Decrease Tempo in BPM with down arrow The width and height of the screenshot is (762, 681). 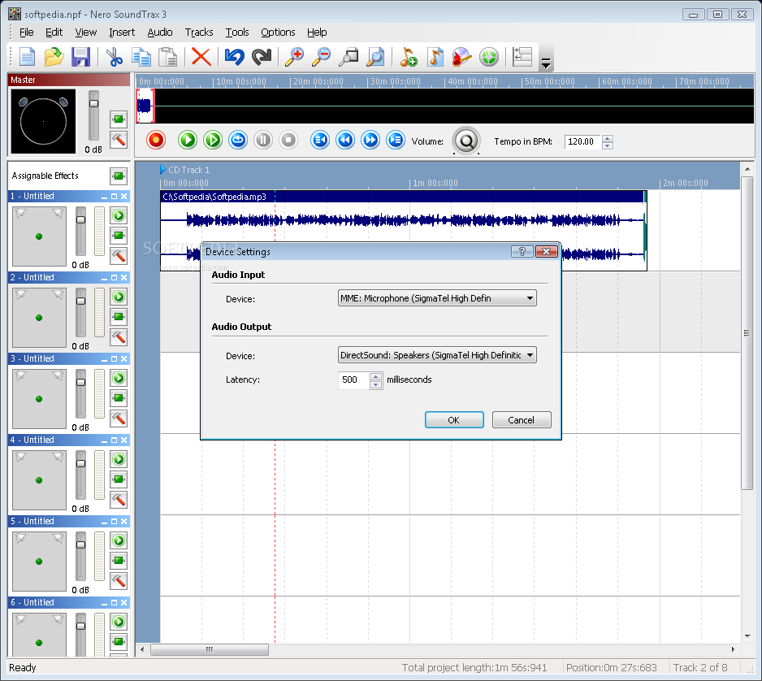[607, 145]
